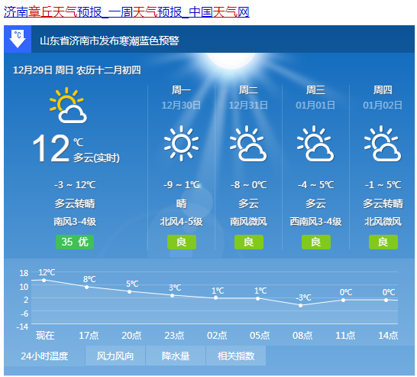Click the 南风微风 wind text
Viewport: 417px width, 377px height.
pos(249,222)
